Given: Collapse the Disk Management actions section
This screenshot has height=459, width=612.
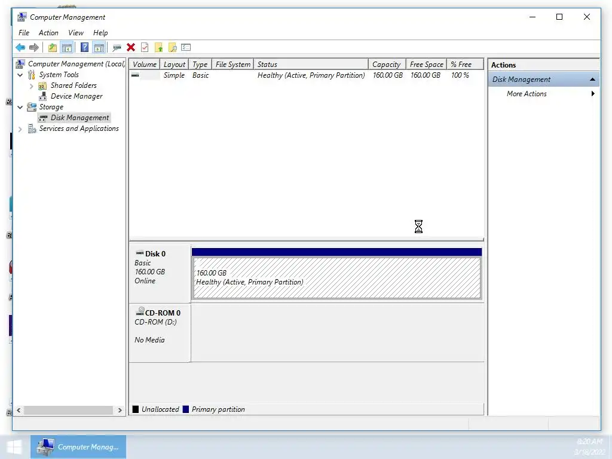Looking at the screenshot, I should point(592,79).
